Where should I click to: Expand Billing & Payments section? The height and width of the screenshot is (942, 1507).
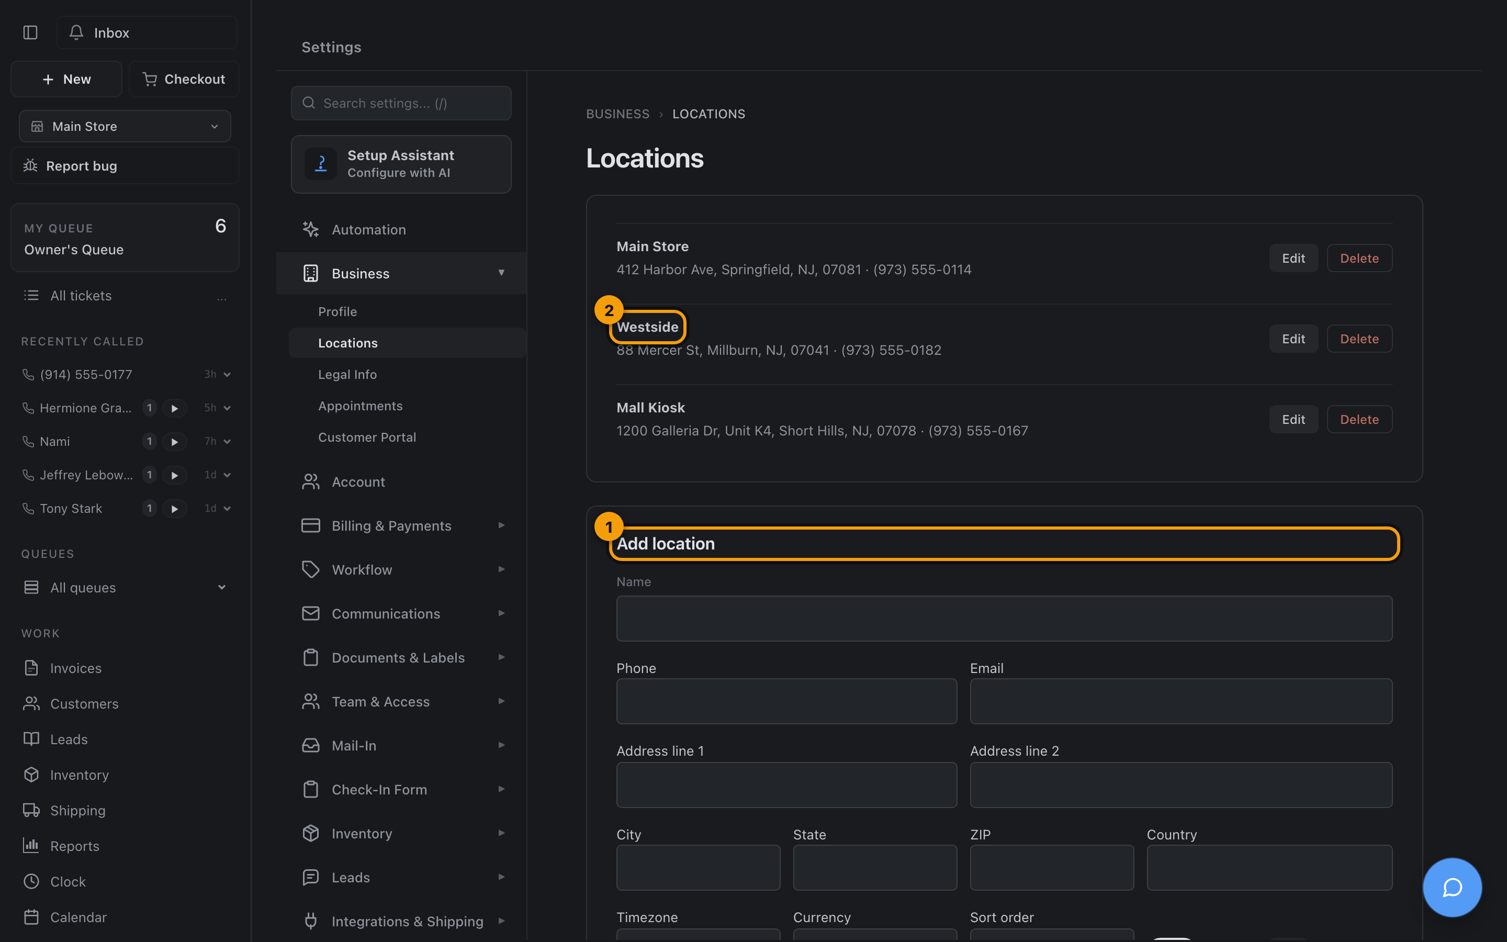click(501, 525)
